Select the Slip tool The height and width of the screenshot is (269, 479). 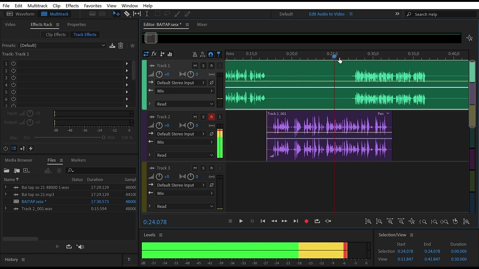click(x=137, y=14)
